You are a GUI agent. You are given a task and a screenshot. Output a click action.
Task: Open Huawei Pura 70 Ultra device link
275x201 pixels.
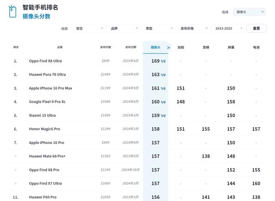47,75
